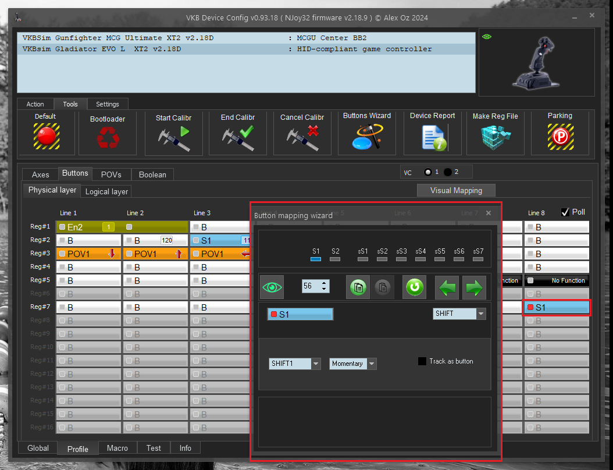Expand the SHIFT1 dropdown

click(316, 364)
